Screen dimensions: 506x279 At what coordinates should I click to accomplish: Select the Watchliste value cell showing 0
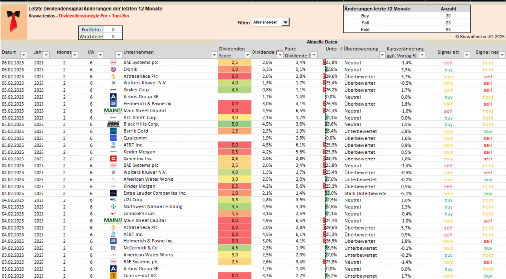(x=113, y=37)
